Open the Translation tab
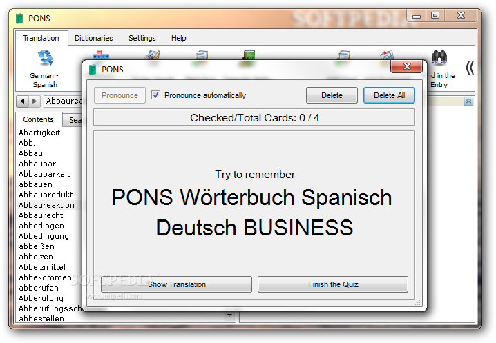The height and width of the screenshot is (343, 496). [41, 38]
